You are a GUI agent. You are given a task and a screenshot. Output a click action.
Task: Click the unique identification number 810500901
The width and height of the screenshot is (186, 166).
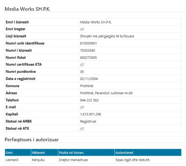click(x=88, y=43)
